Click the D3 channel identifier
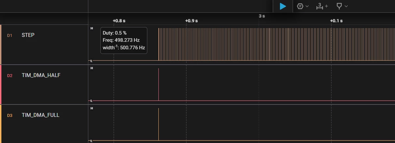 [x=10, y=115]
